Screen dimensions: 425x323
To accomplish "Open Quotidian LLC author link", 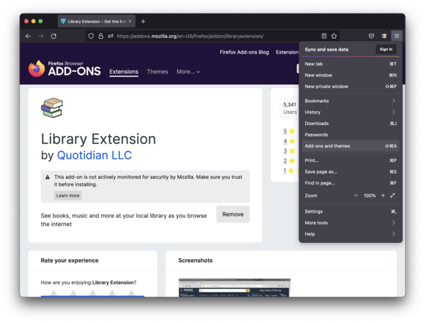I will 94,155.
